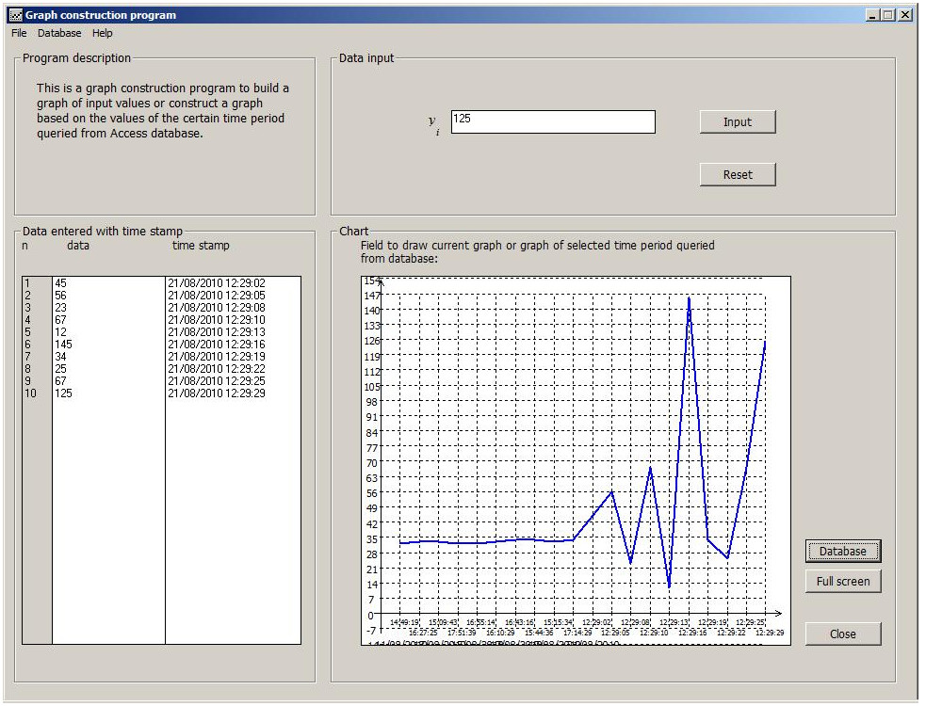The width and height of the screenshot is (926, 706).
Task: Click the Database button beside the chart
Action: [x=843, y=551]
